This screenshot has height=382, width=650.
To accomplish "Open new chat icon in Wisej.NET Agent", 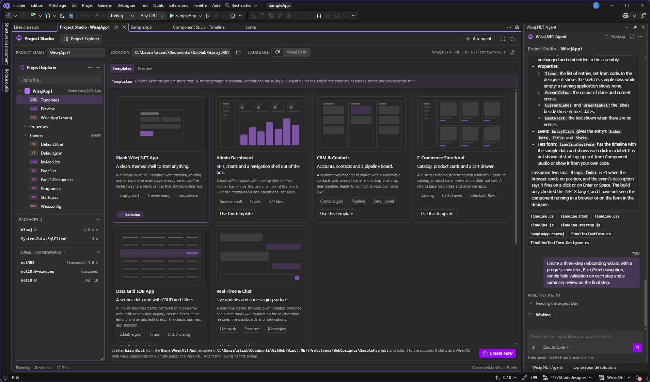I will (632, 37).
